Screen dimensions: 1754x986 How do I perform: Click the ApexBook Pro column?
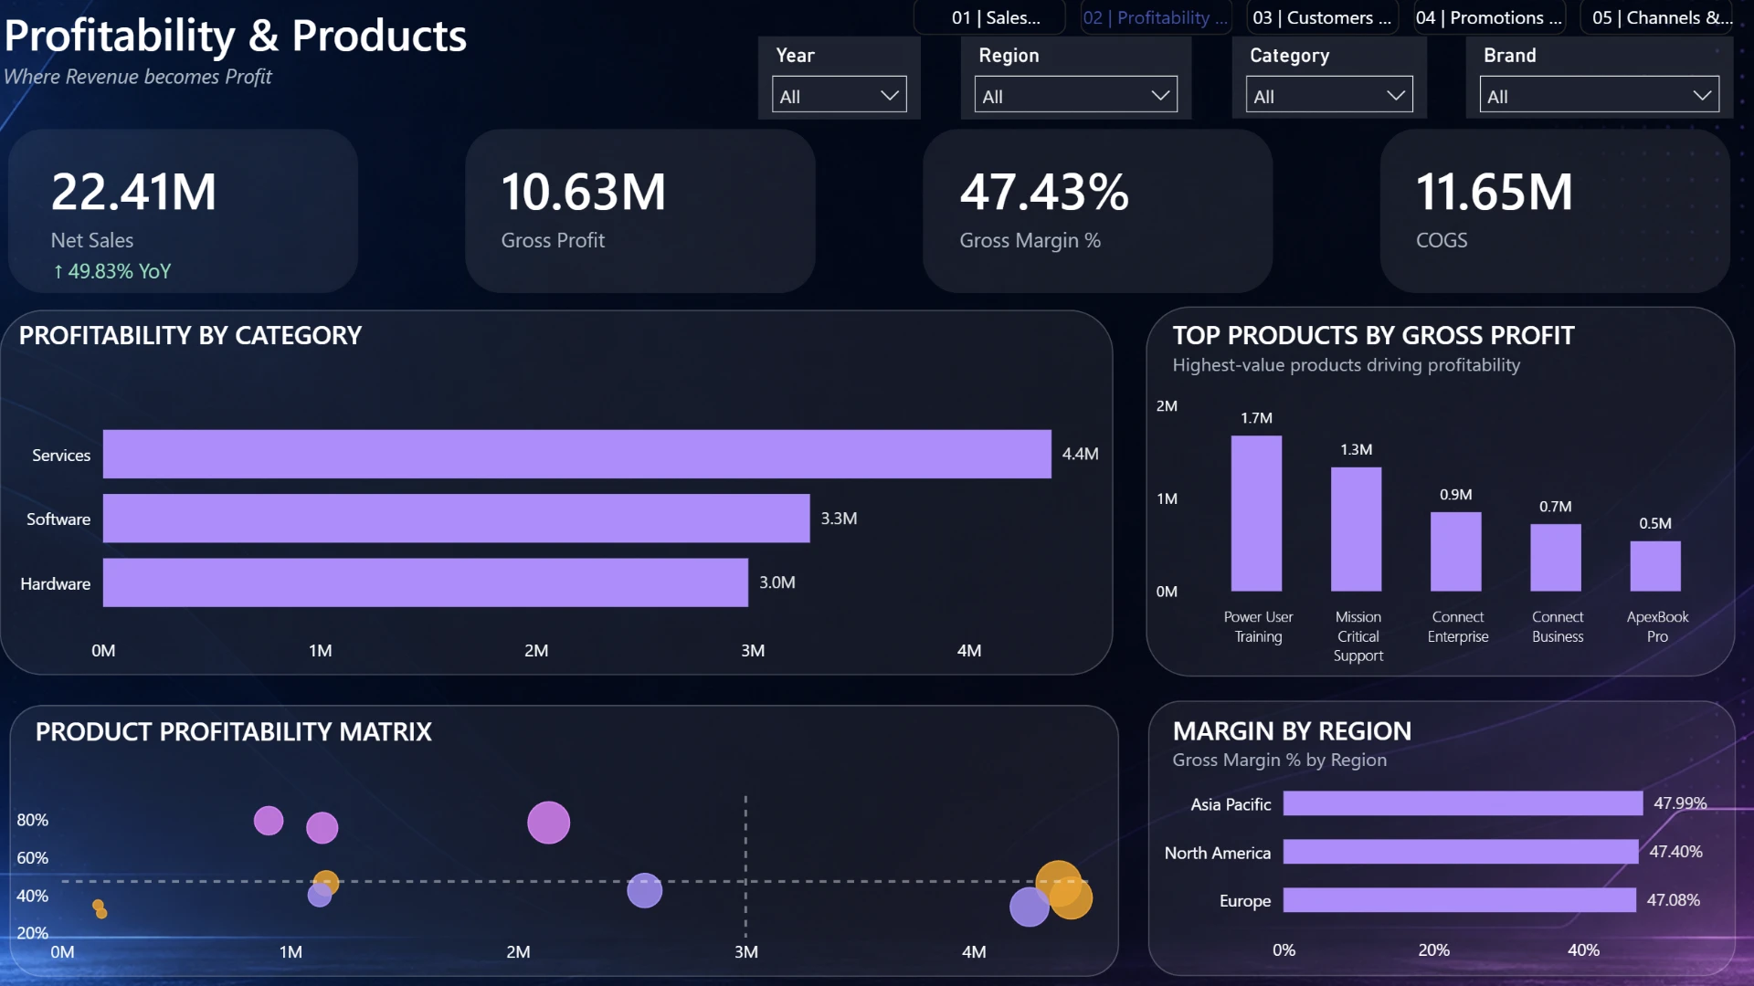(1655, 567)
